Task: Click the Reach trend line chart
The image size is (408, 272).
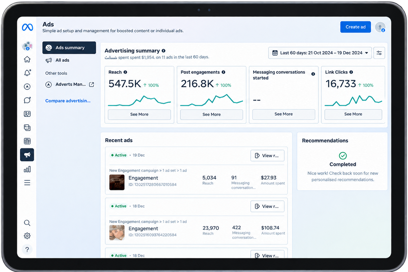Action: tap(139, 101)
